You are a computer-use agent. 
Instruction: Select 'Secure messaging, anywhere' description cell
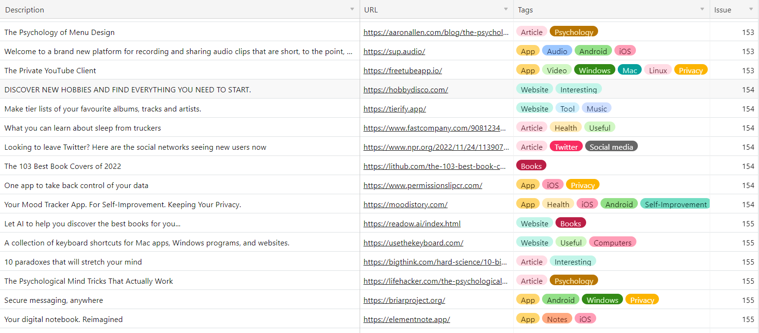coord(180,300)
